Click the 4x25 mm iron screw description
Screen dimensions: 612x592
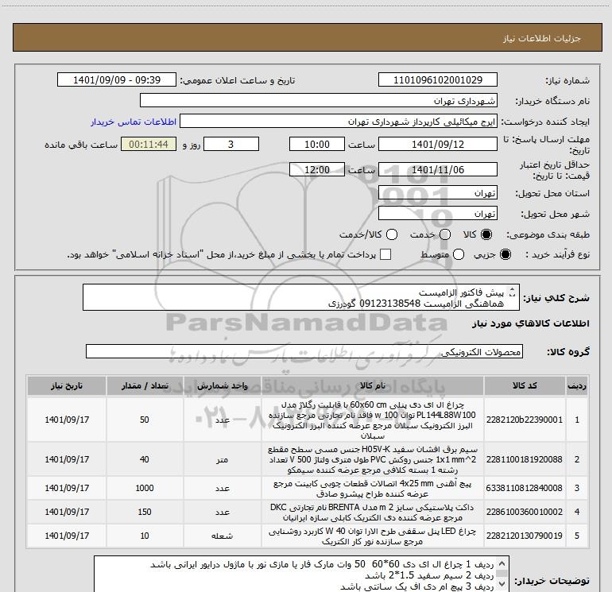[373, 488]
